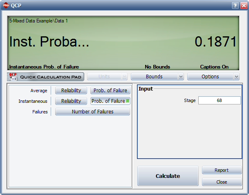Viewport: 249px width, 195px height.
Task: Click green indicator on Instantaneous Prob. of Failure
Action: pos(127,101)
